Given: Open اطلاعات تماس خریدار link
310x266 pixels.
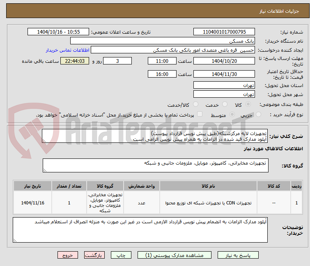Looking at the screenshot, I should (68, 50).
